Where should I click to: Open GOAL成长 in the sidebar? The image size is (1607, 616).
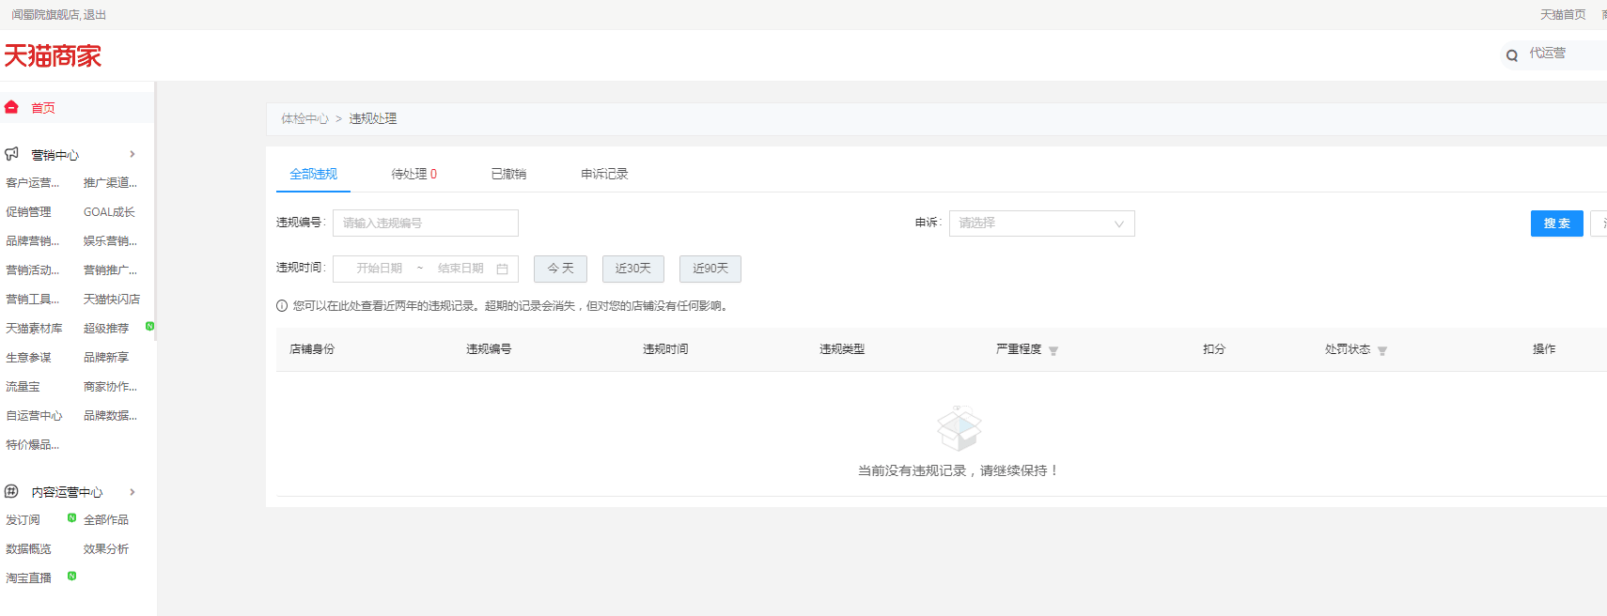coord(109,212)
